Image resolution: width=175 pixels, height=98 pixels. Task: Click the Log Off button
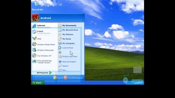58,78
